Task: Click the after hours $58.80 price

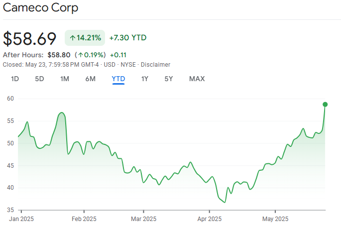Action: [x=59, y=55]
